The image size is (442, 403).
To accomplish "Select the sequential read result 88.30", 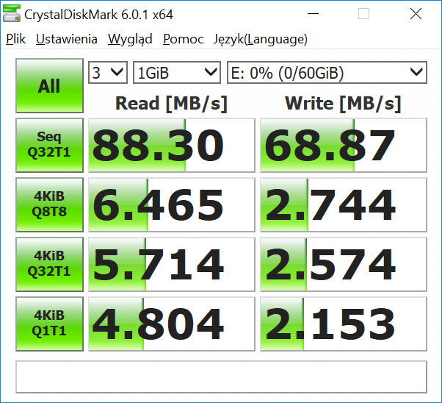I will [171, 145].
